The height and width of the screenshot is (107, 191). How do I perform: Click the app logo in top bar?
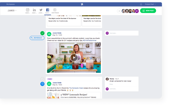pos(82,4)
